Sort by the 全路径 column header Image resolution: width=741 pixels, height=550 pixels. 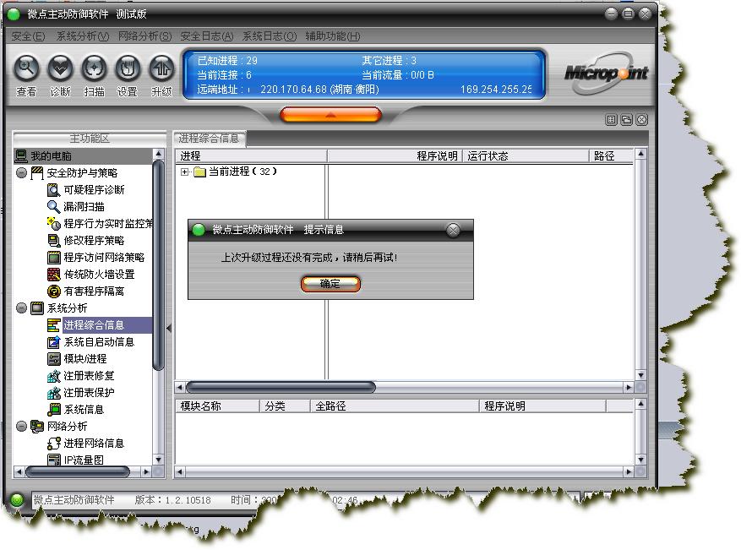[x=395, y=406]
